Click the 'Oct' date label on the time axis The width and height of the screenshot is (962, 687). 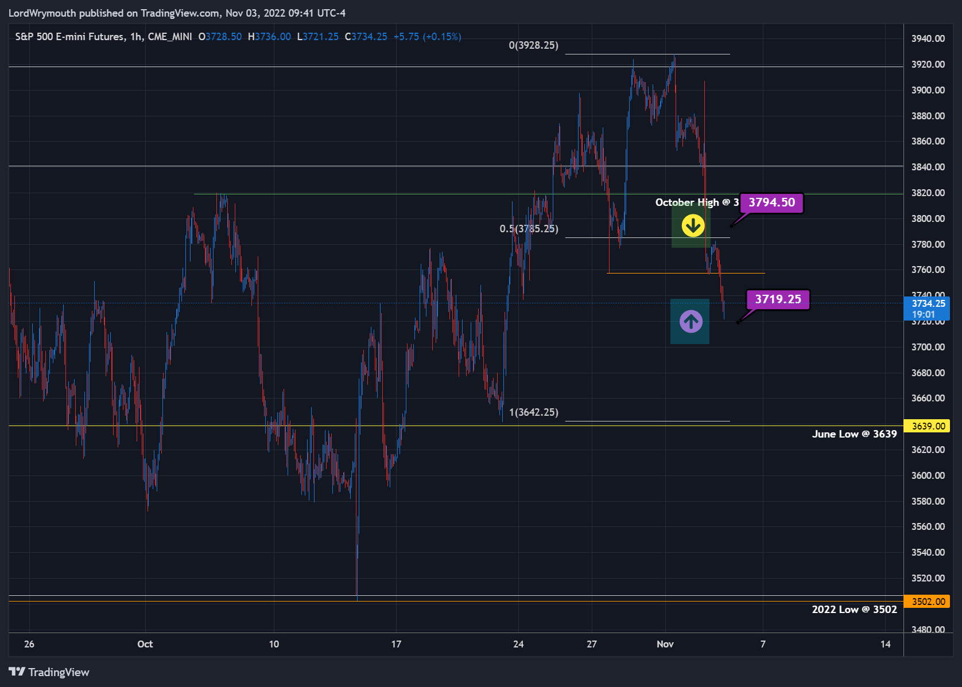coord(145,644)
